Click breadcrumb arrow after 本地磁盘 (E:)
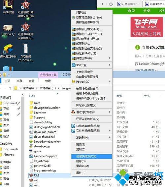This screenshot has width=165, height=187. pos(59,88)
